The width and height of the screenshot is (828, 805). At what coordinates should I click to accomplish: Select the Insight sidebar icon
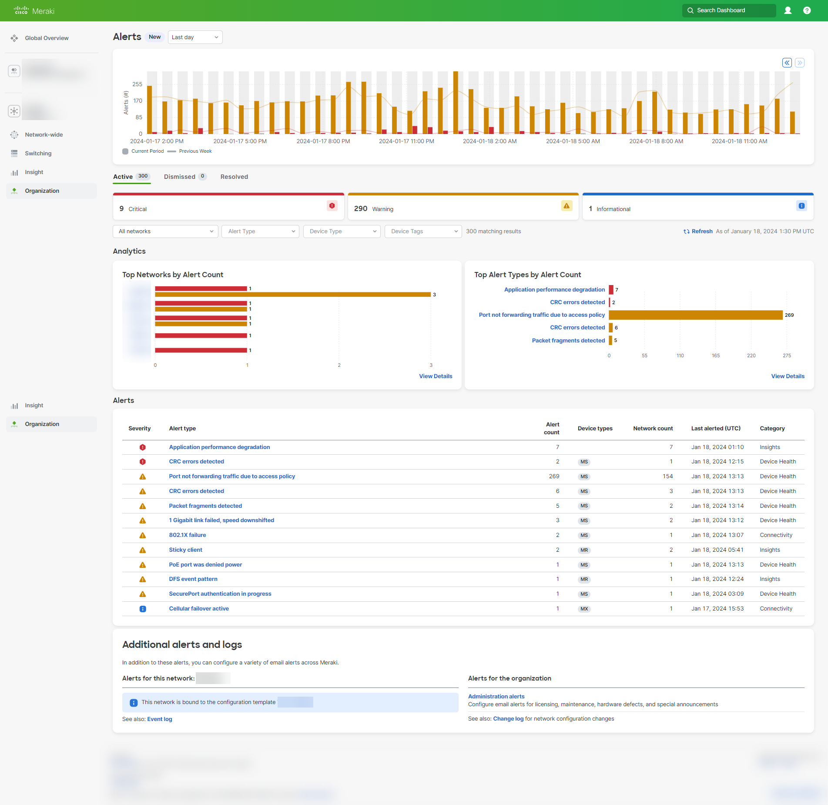pos(14,172)
